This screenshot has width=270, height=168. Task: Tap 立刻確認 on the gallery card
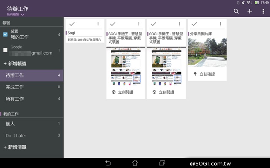tap(207, 74)
